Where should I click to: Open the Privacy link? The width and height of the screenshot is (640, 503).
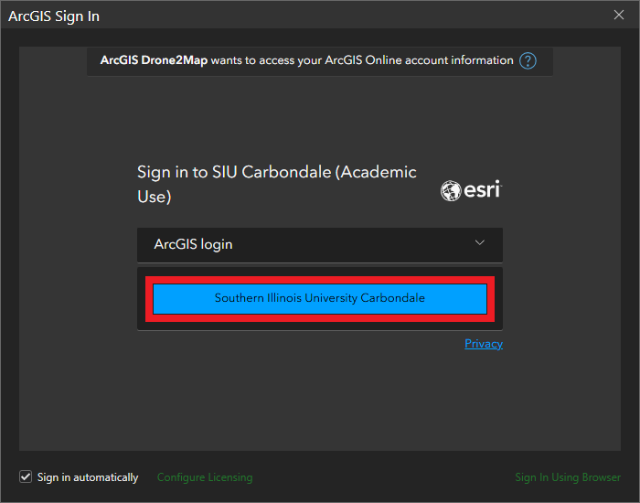click(x=484, y=344)
